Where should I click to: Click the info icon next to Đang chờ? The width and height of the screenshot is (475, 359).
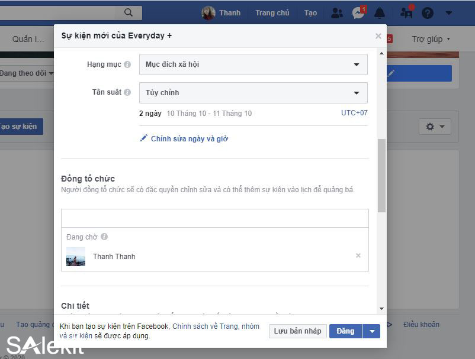coord(104,237)
